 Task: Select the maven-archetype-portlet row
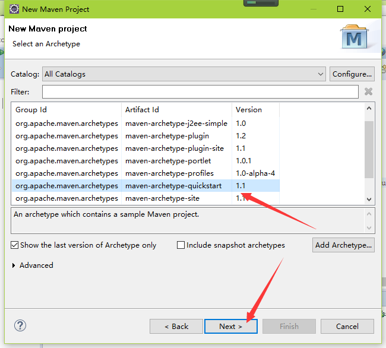click(145, 161)
